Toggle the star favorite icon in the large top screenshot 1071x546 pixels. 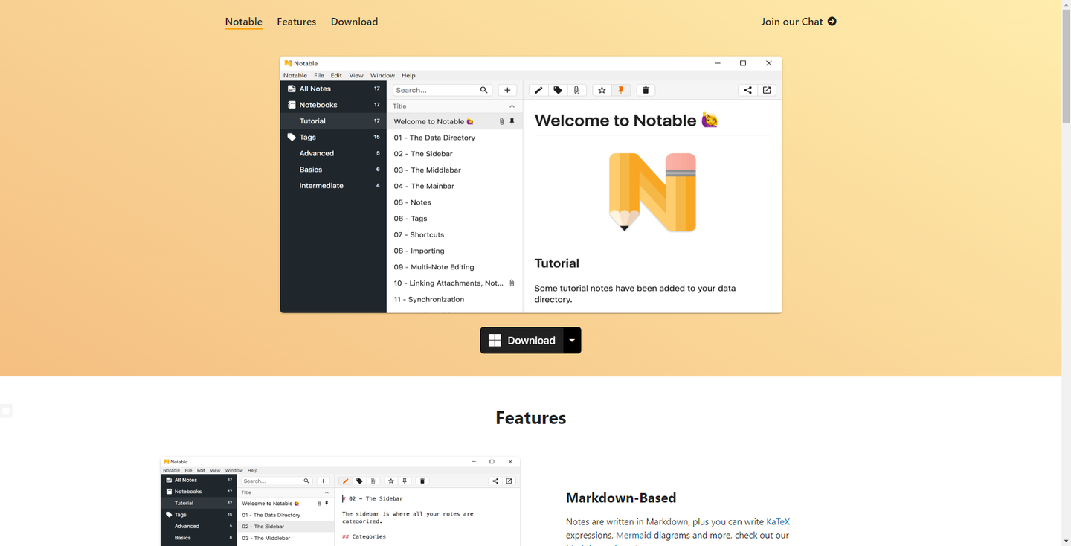coord(602,90)
